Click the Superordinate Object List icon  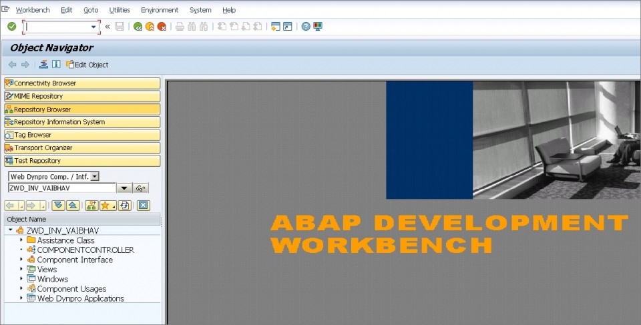pyautogui.click(x=91, y=206)
